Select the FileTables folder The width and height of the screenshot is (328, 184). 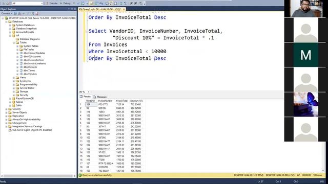29,50
